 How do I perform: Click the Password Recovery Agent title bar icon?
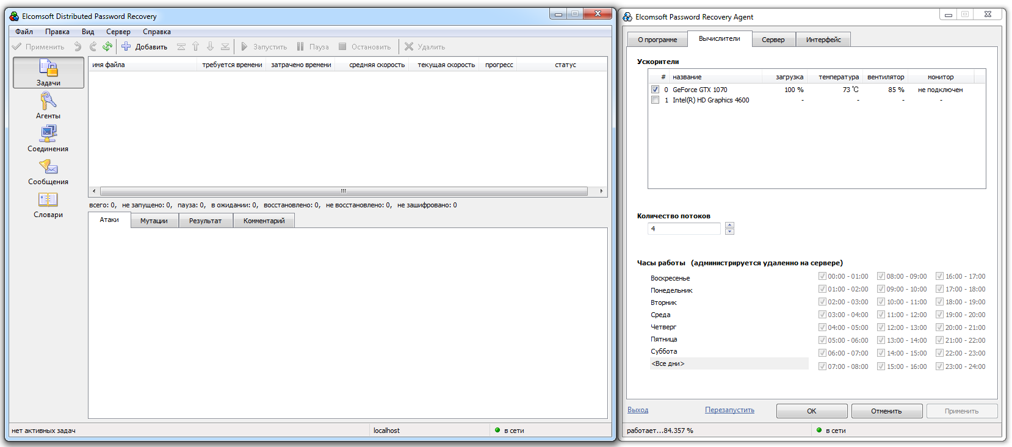(627, 17)
